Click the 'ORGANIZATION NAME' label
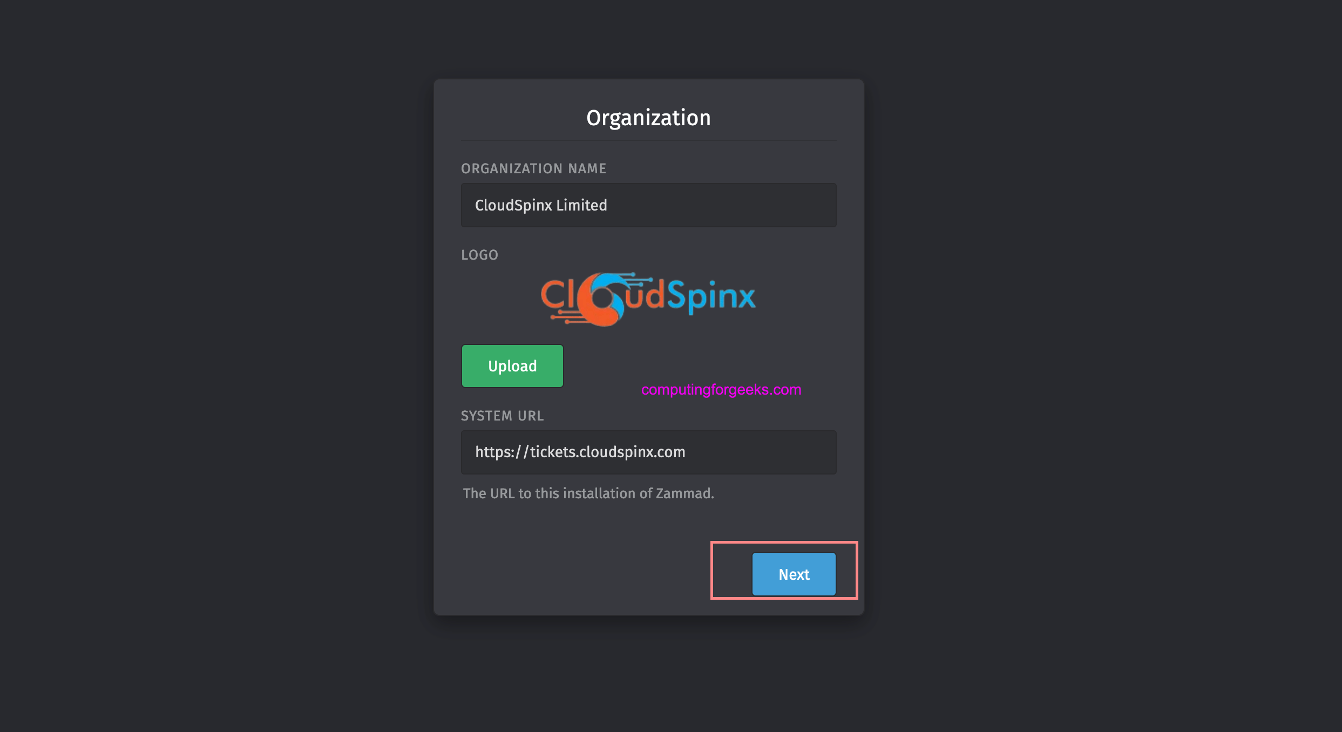1342x732 pixels. click(x=533, y=168)
